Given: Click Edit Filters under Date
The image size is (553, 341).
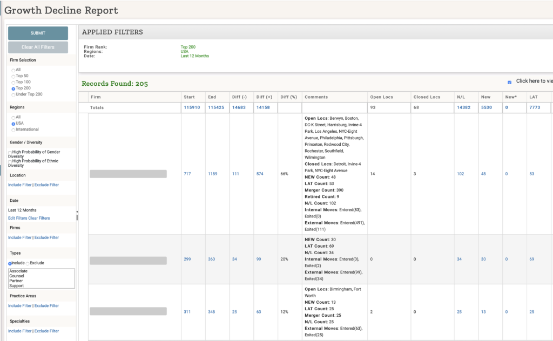Looking at the screenshot, I should 18,218.
